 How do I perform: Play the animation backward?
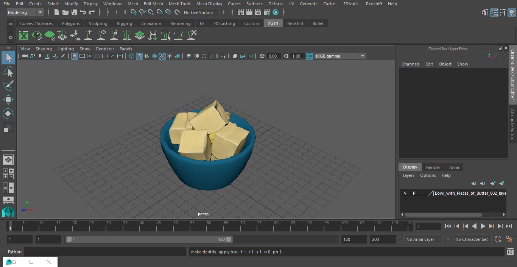(474, 226)
